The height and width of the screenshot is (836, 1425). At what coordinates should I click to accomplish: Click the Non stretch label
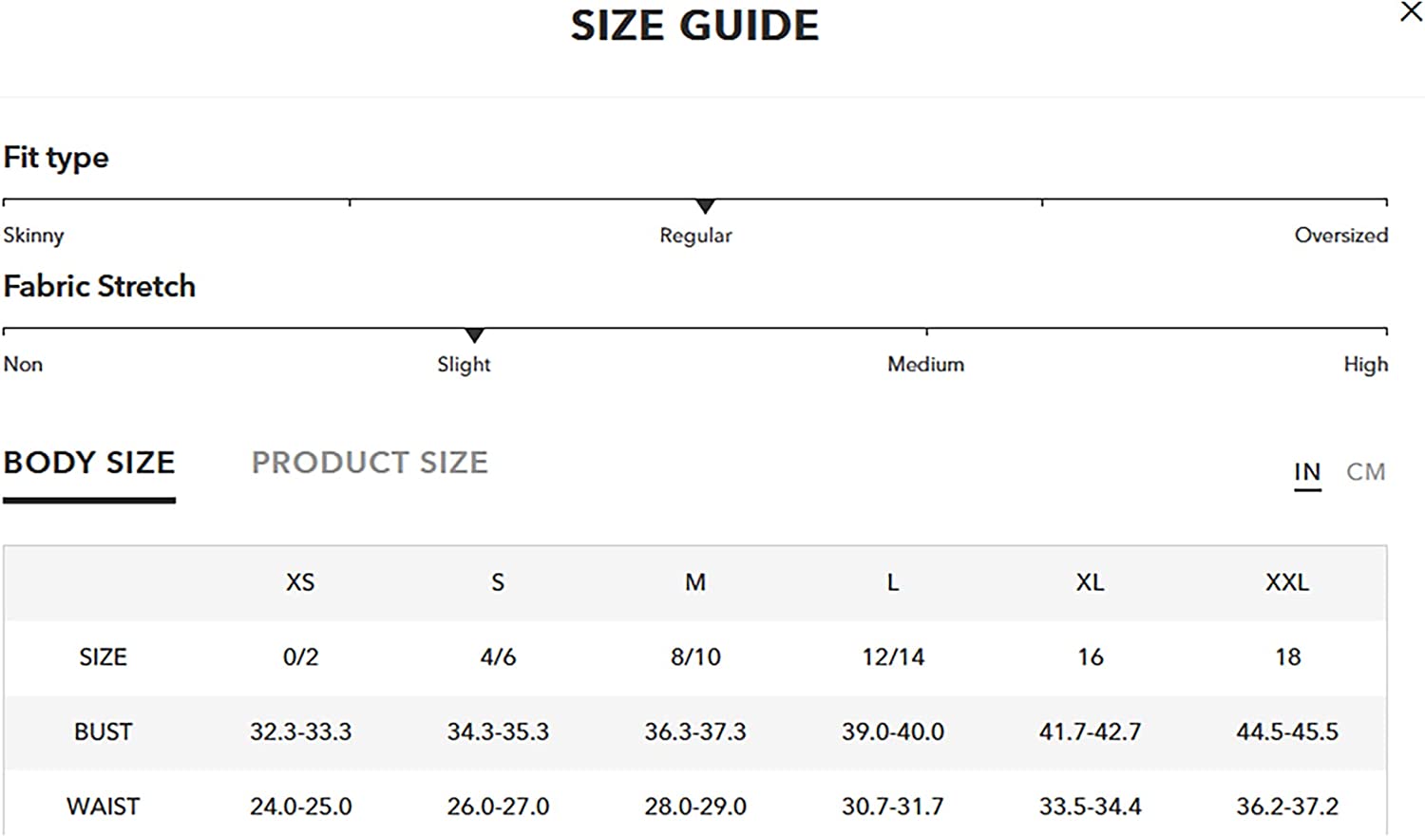pyautogui.click(x=23, y=365)
